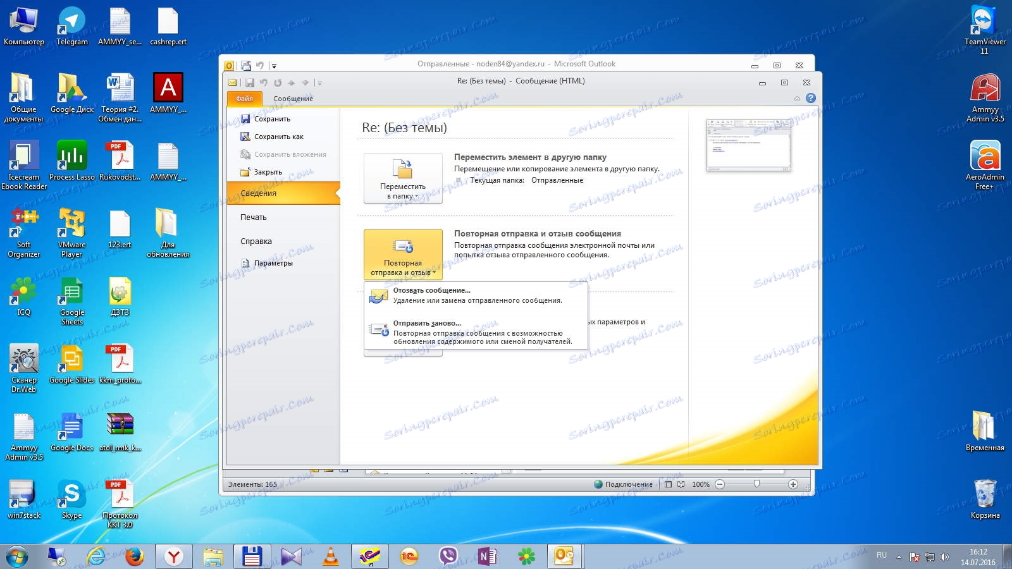Open the Файл tab

click(244, 99)
